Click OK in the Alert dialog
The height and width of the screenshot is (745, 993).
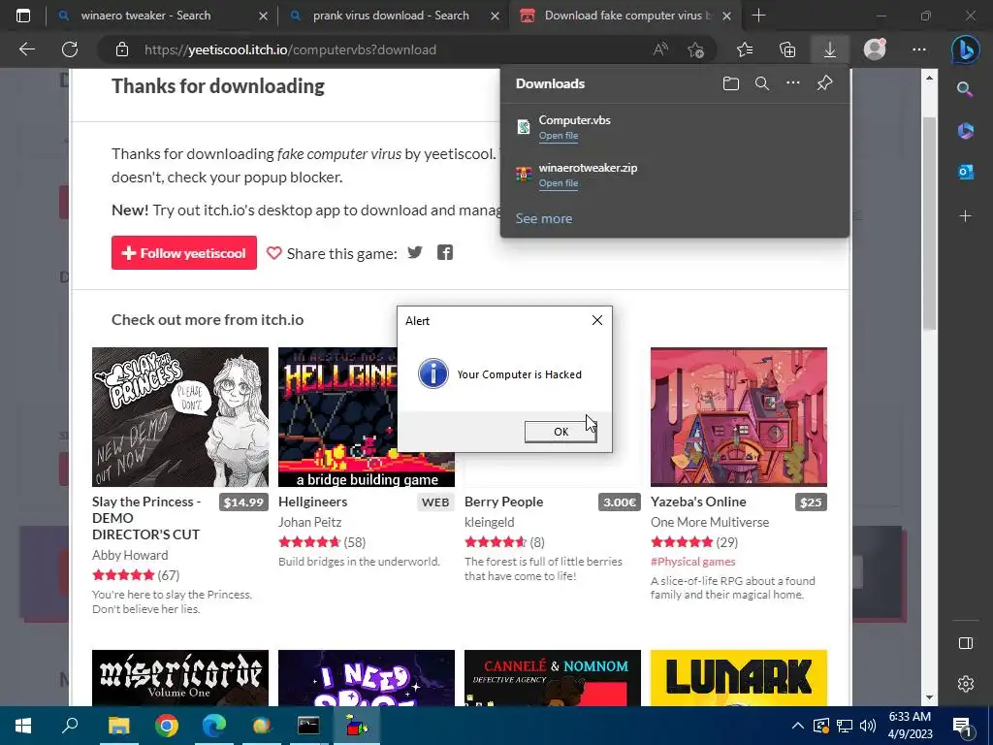click(x=561, y=432)
